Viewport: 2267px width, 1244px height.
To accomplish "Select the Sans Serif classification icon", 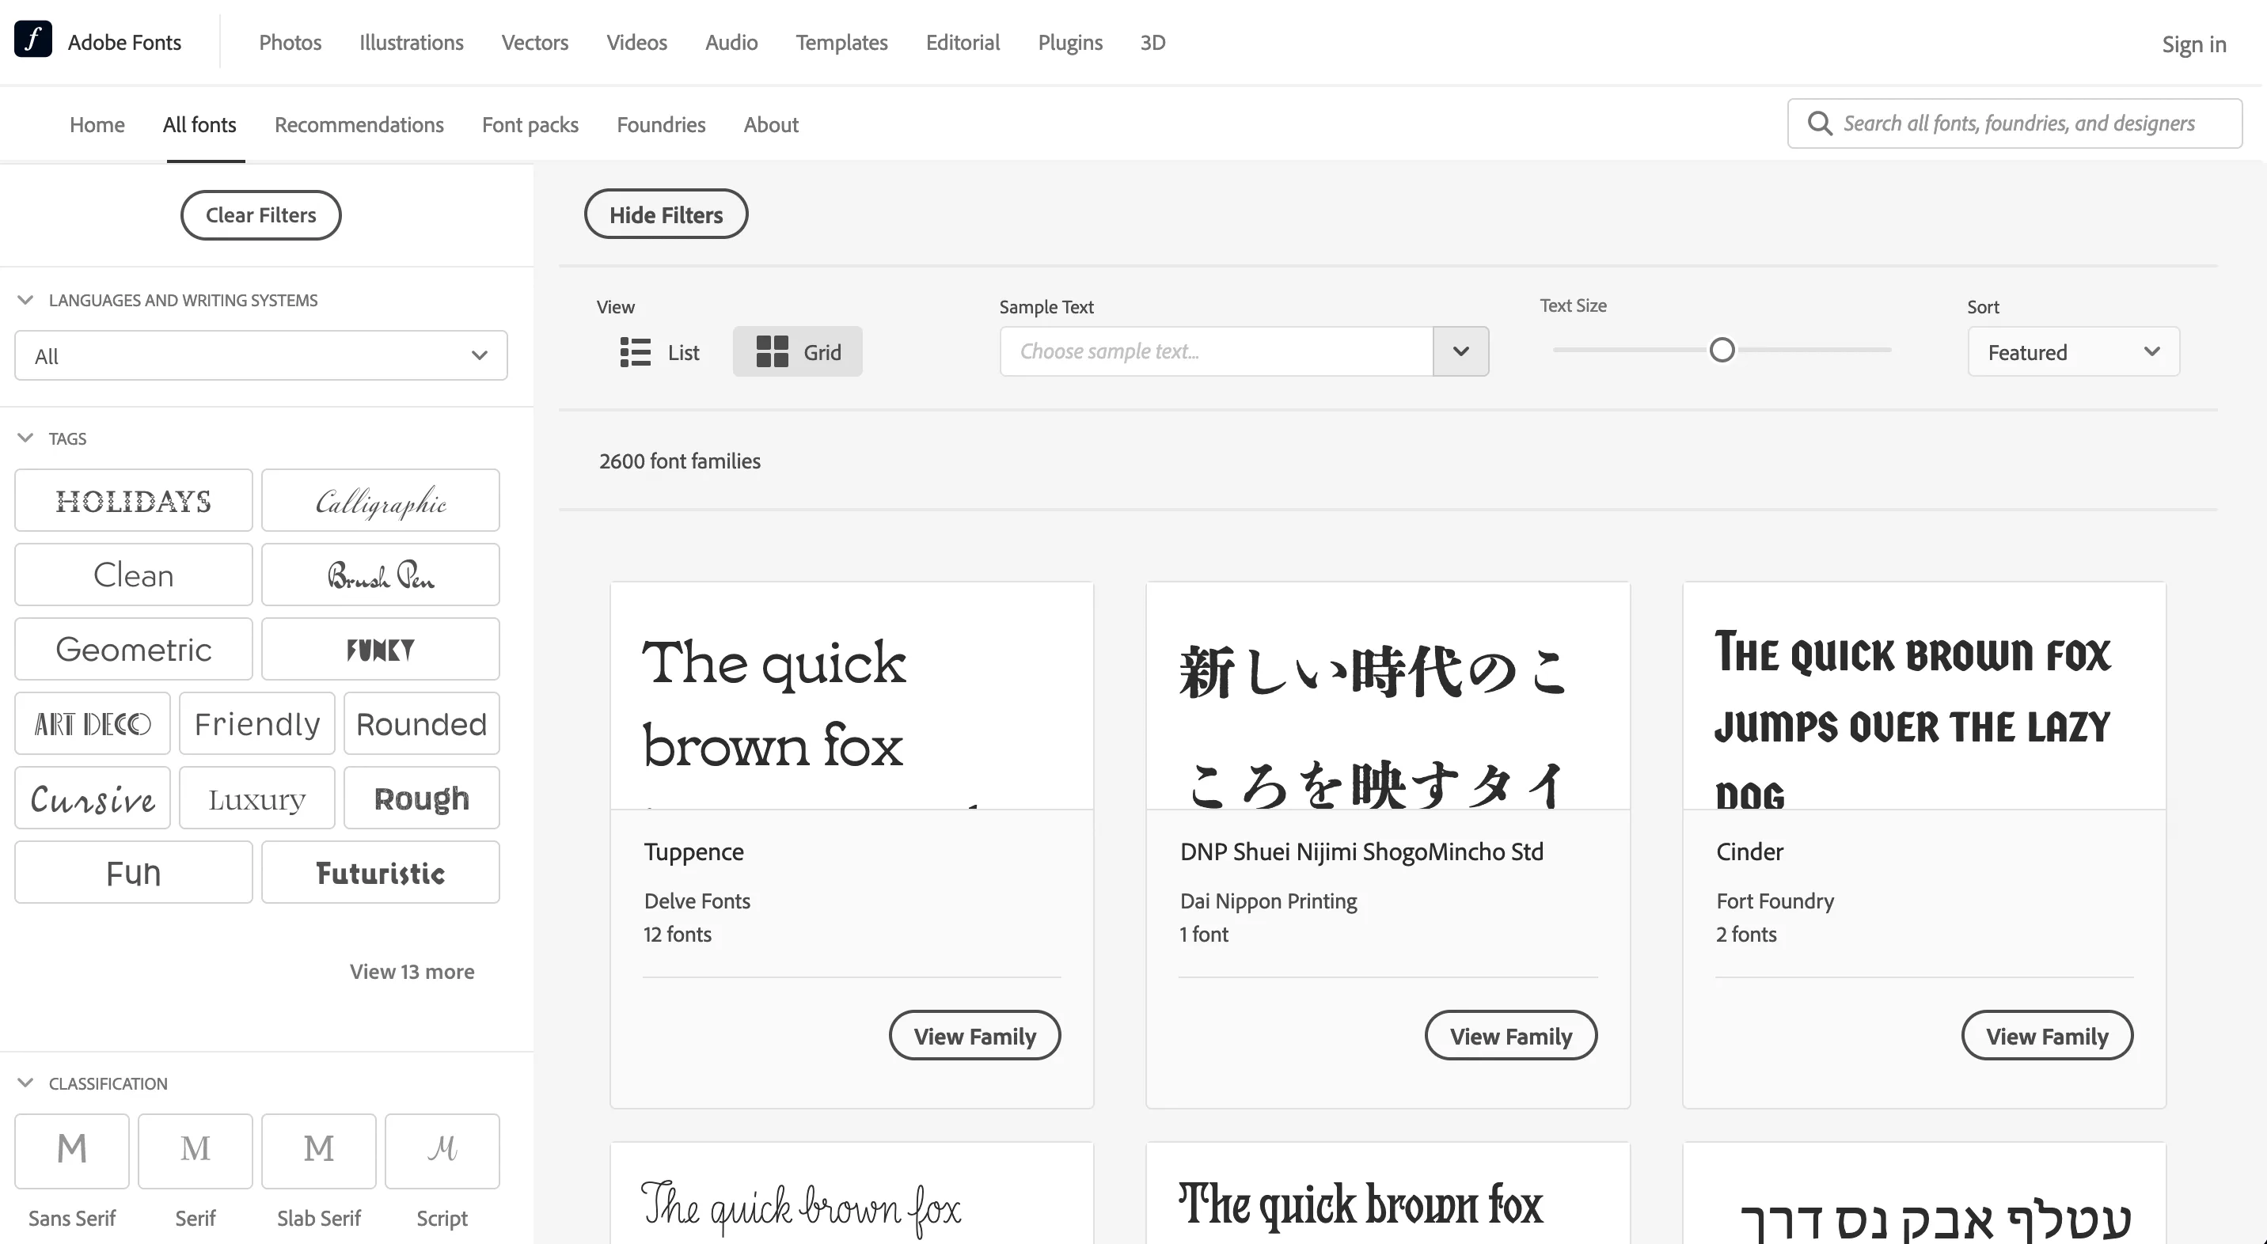I will coord(72,1150).
